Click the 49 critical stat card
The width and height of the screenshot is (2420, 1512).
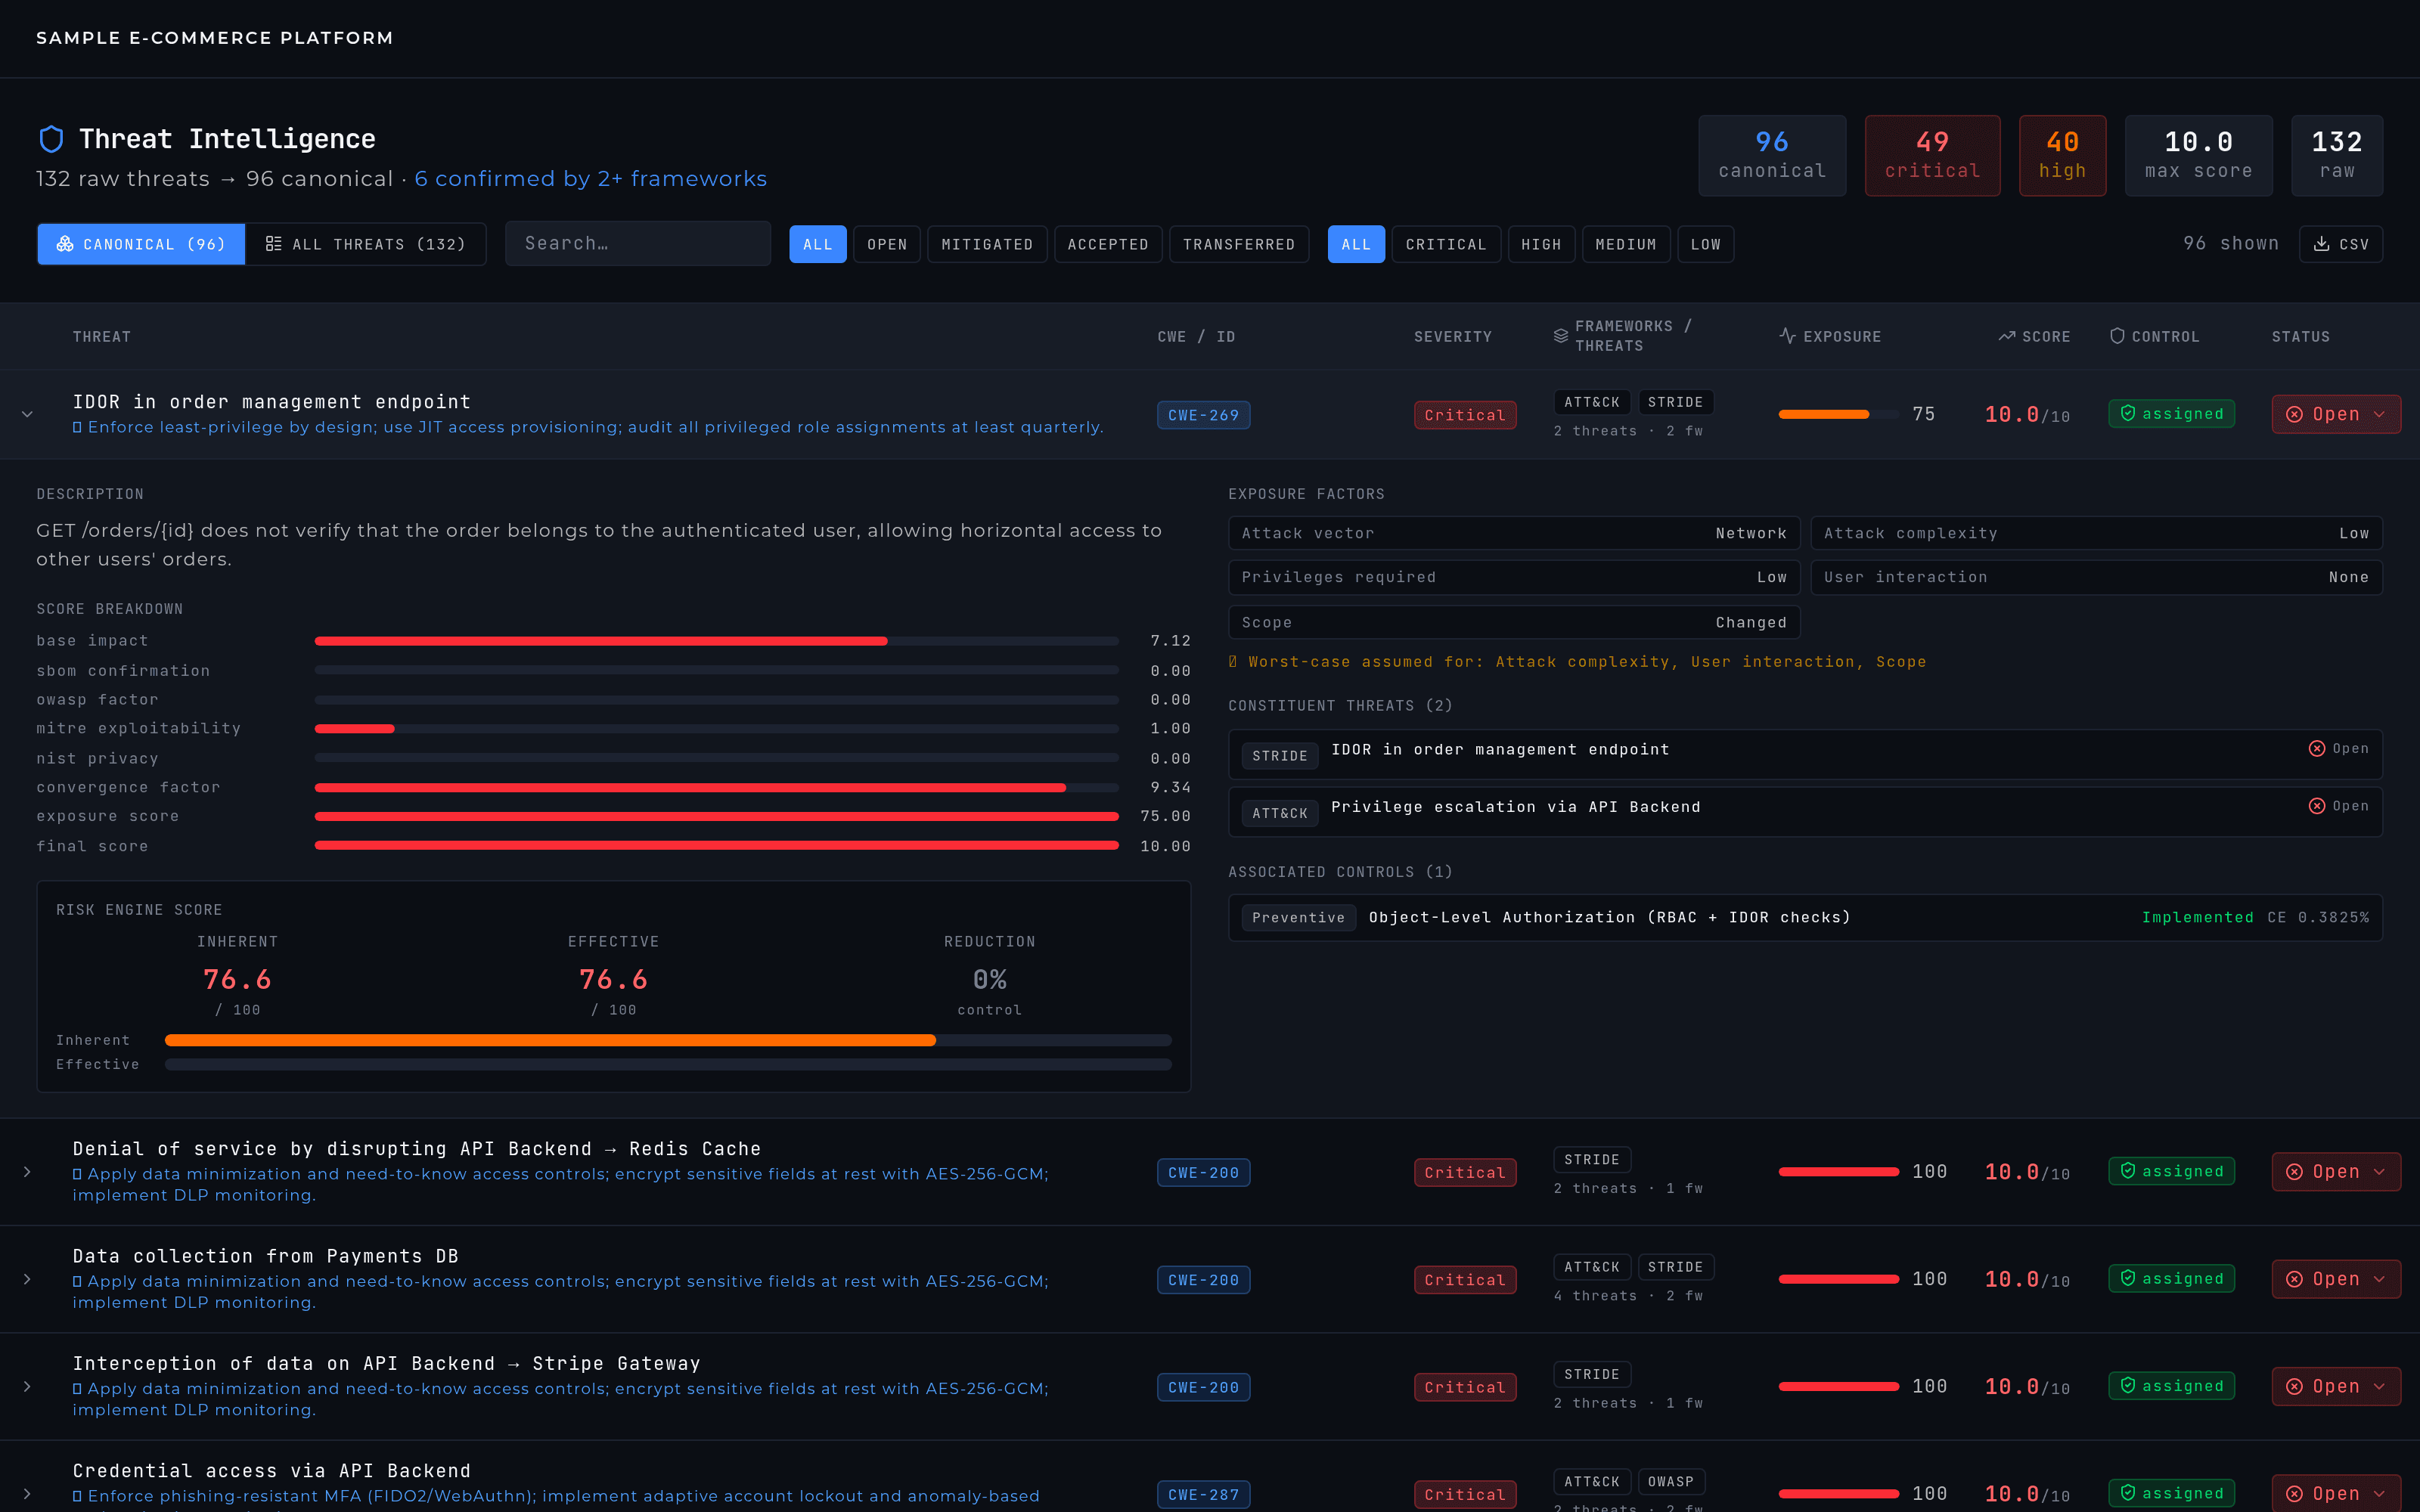tap(1932, 155)
